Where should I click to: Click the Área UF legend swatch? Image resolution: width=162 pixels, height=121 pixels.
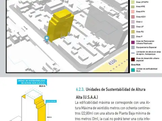133,27
